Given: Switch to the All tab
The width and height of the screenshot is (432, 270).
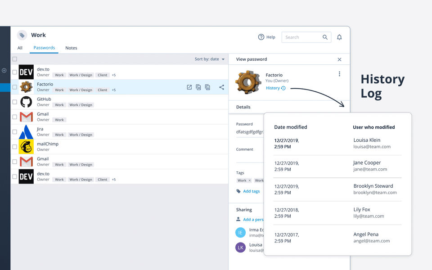Looking at the screenshot, I should 20,48.
